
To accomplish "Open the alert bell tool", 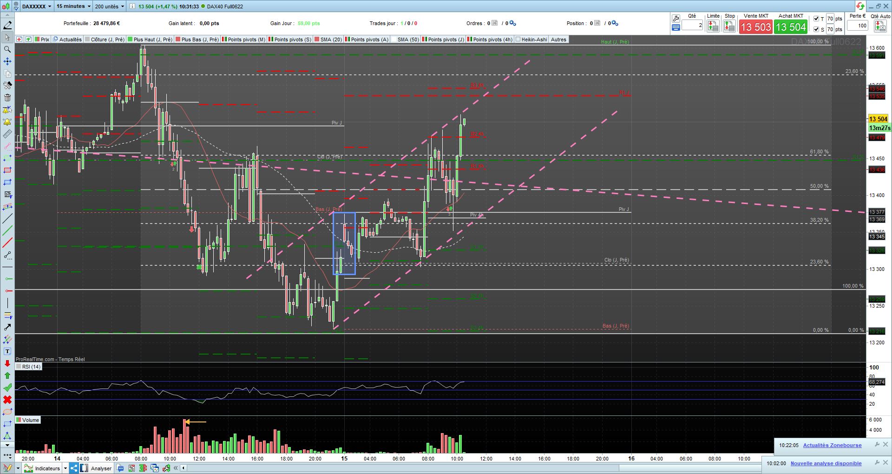I will click(7, 122).
